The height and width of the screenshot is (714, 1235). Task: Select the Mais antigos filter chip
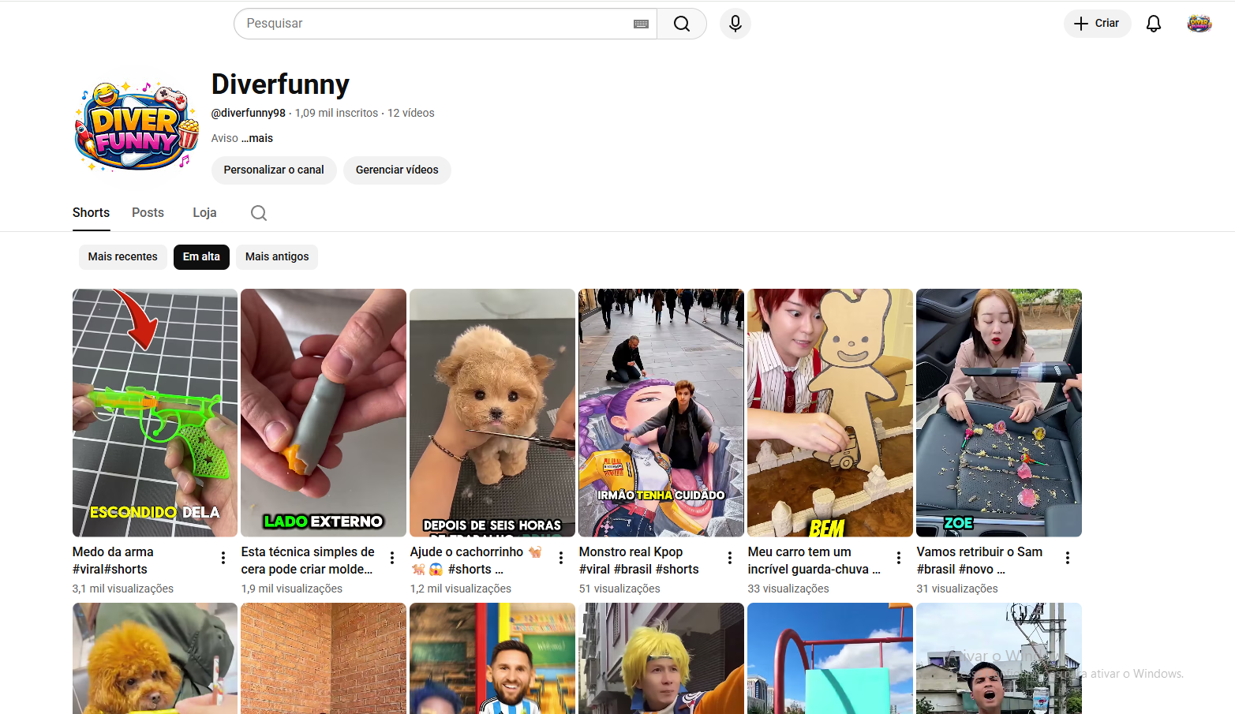tap(277, 257)
